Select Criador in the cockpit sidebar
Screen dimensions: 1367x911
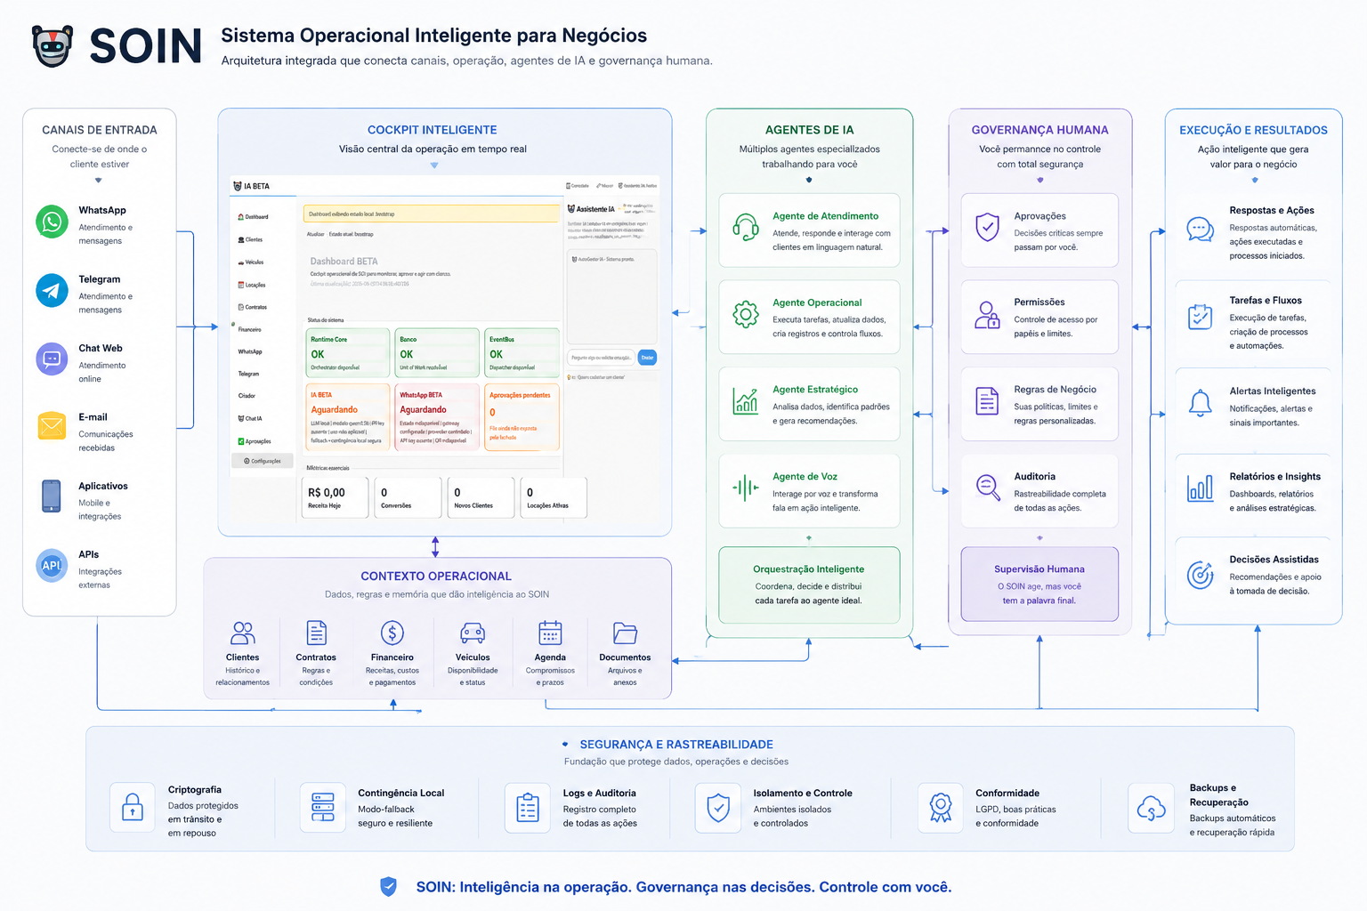pyautogui.click(x=247, y=396)
